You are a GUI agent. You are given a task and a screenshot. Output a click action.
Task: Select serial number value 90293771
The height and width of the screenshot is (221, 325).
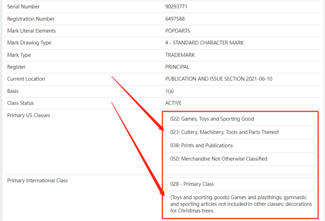tap(176, 7)
